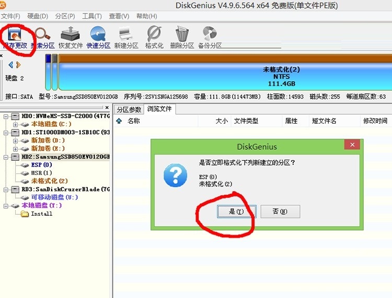392x298 pixels.
Task: Switch to the Partition Parameters (分区参数) tab
Action: click(x=129, y=109)
